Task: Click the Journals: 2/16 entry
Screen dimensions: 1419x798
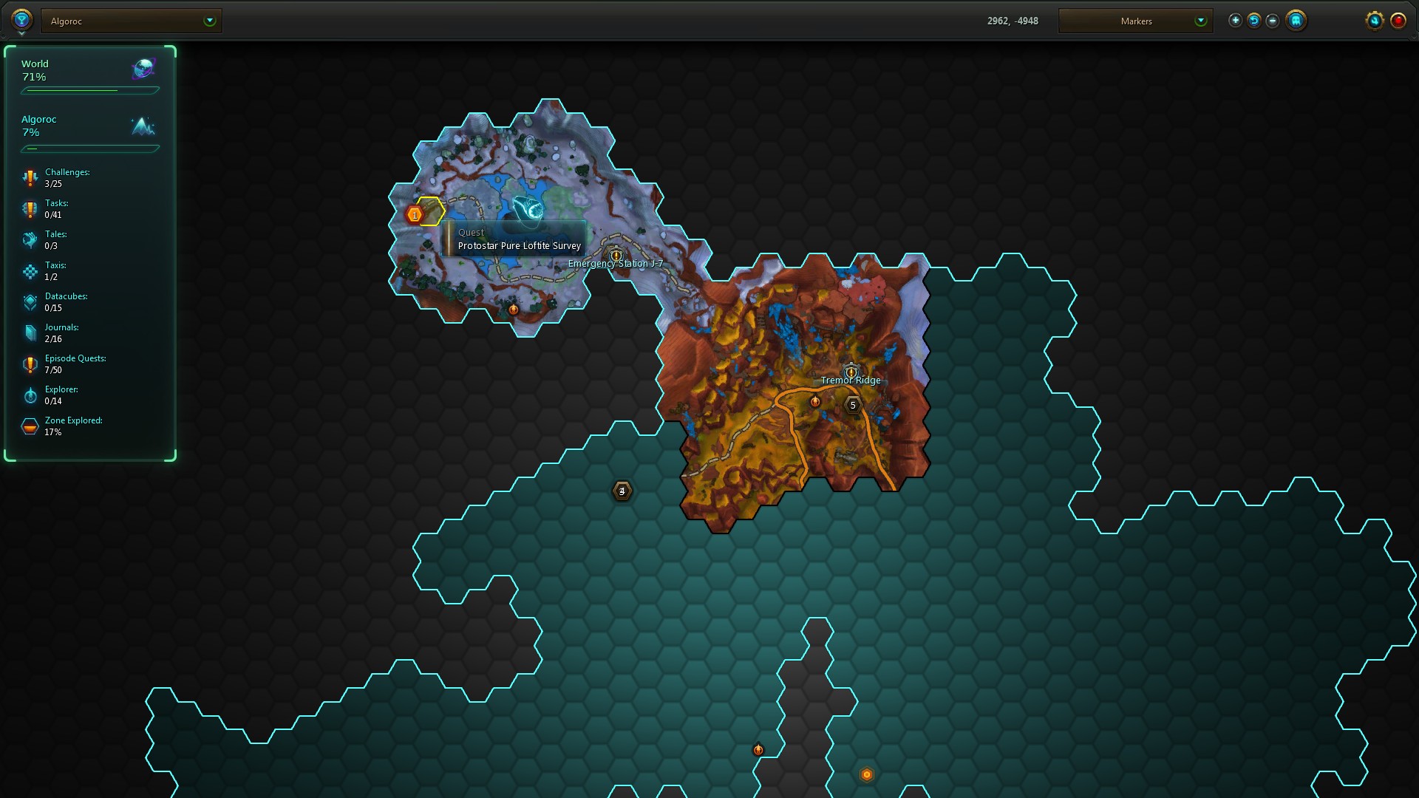Action: 61,333
